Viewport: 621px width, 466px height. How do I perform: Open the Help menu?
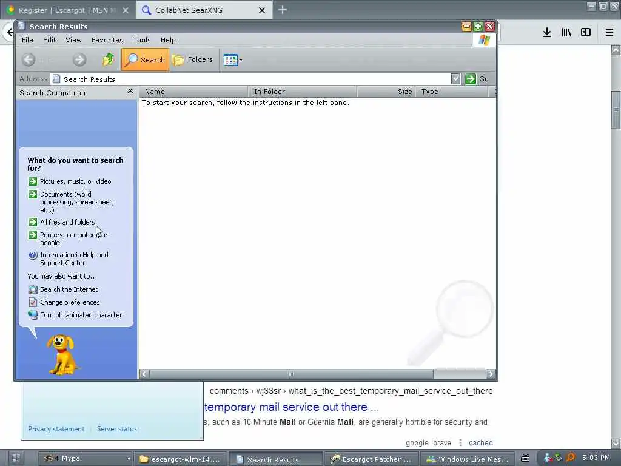[x=168, y=40]
